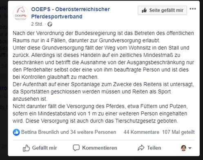Screen dimensions: 203x160
Task: Open the OOEPS Oberösterreichischer Pferdesportverband page link
Action: [x=71, y=13]
